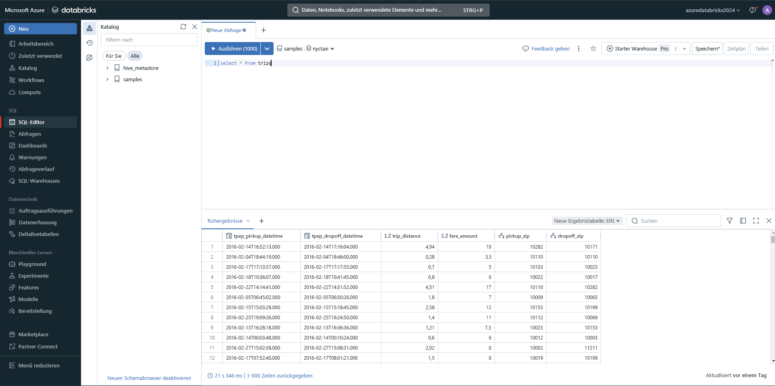
Task: Add a new query tab
Action: tap(263, 30)
